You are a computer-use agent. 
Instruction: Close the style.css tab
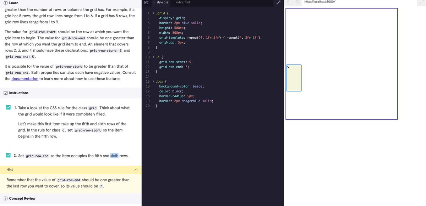(153, 2)
